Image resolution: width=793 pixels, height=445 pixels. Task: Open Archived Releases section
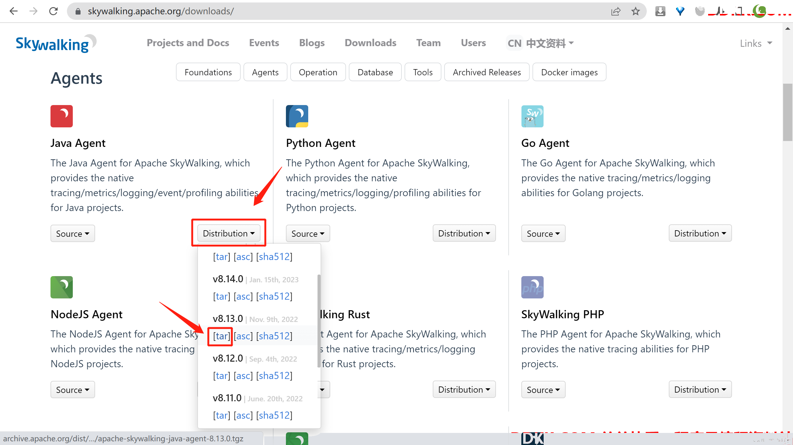(487, 72)
